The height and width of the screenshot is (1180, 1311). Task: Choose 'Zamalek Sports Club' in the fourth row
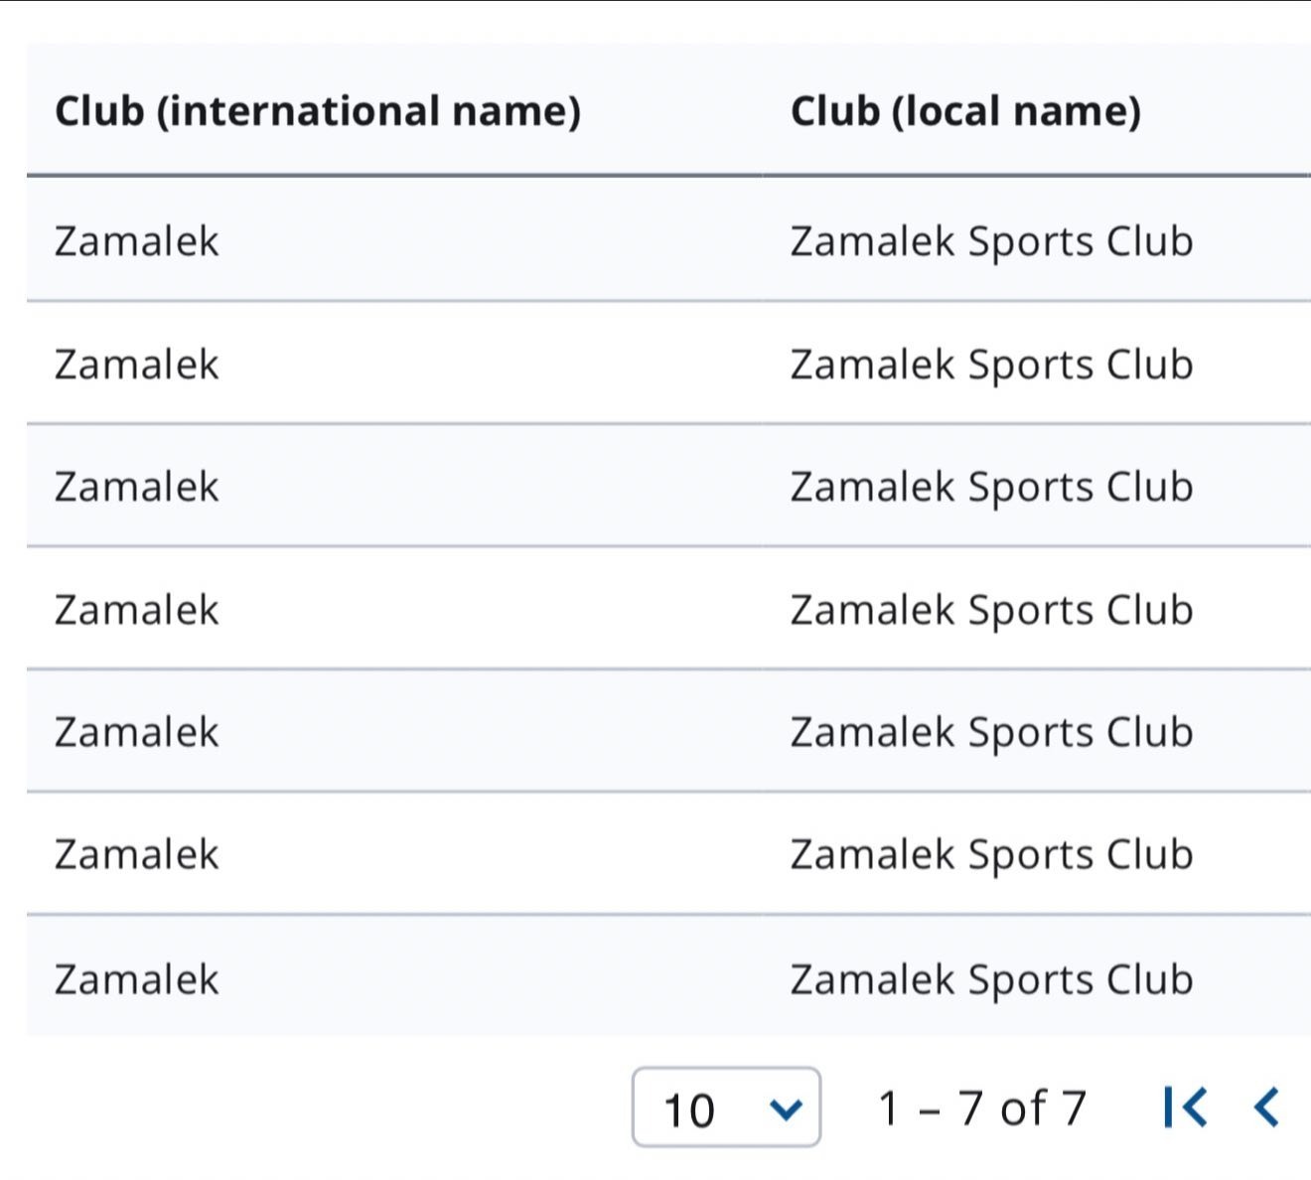point(991,610)
